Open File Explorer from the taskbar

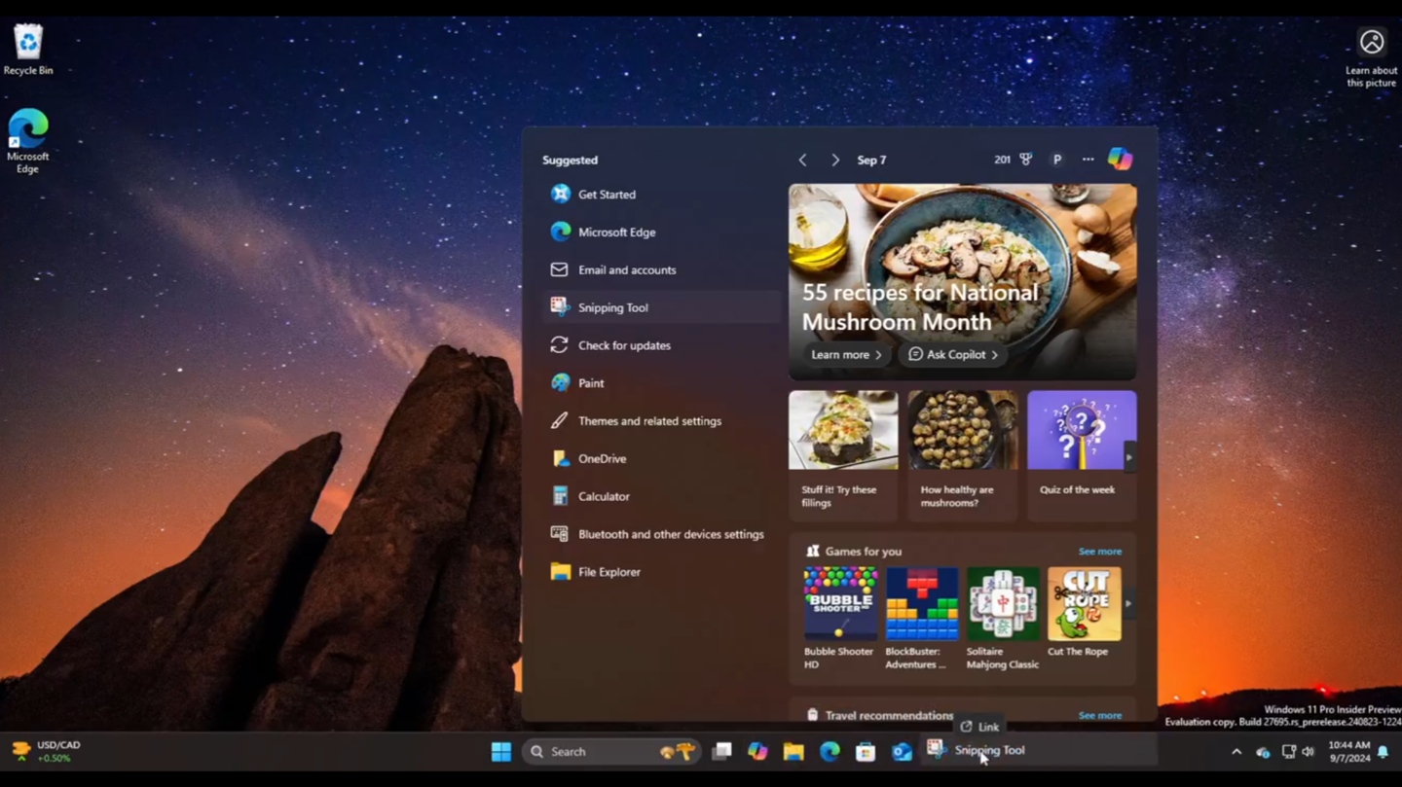point(793,751)
